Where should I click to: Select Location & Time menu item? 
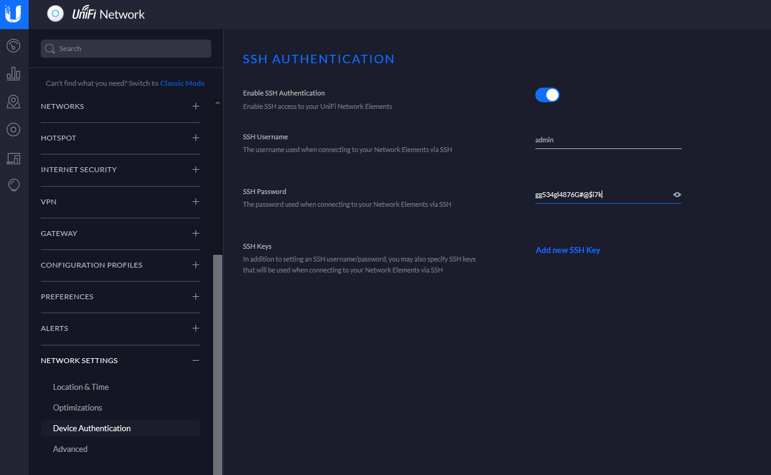pyautogui.click(x=81, y=387)
